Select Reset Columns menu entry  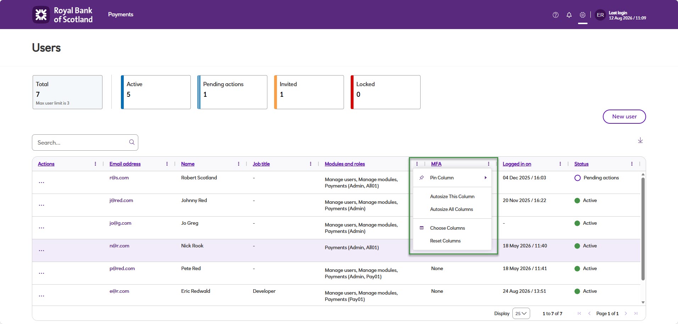[445, 241]
